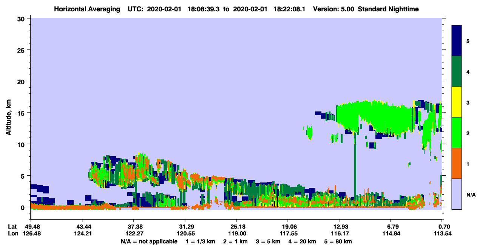
Task: Click the thin dark green vertical column below the high cloud
Action: click(x=355, y=164)
